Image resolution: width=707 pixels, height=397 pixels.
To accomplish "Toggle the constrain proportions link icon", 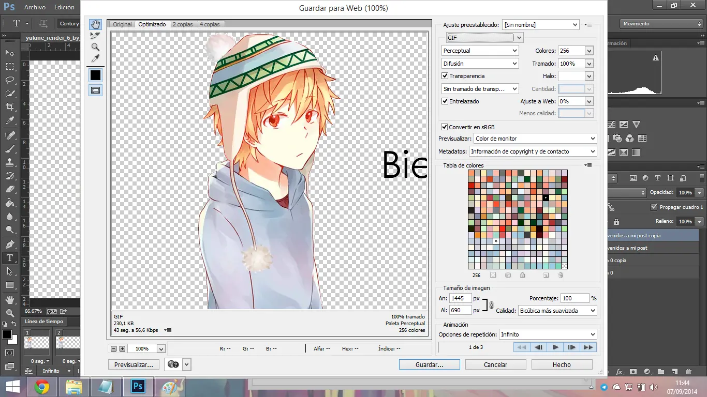I will 491,304.
